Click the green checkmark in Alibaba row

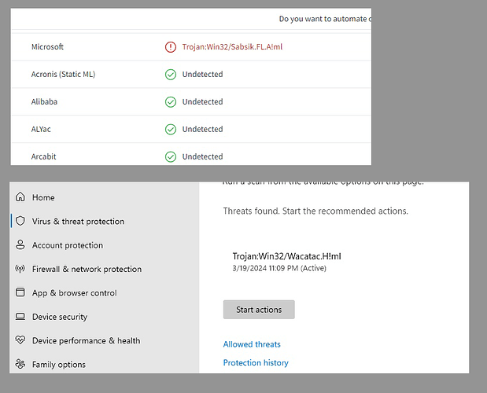coord(171,102)
